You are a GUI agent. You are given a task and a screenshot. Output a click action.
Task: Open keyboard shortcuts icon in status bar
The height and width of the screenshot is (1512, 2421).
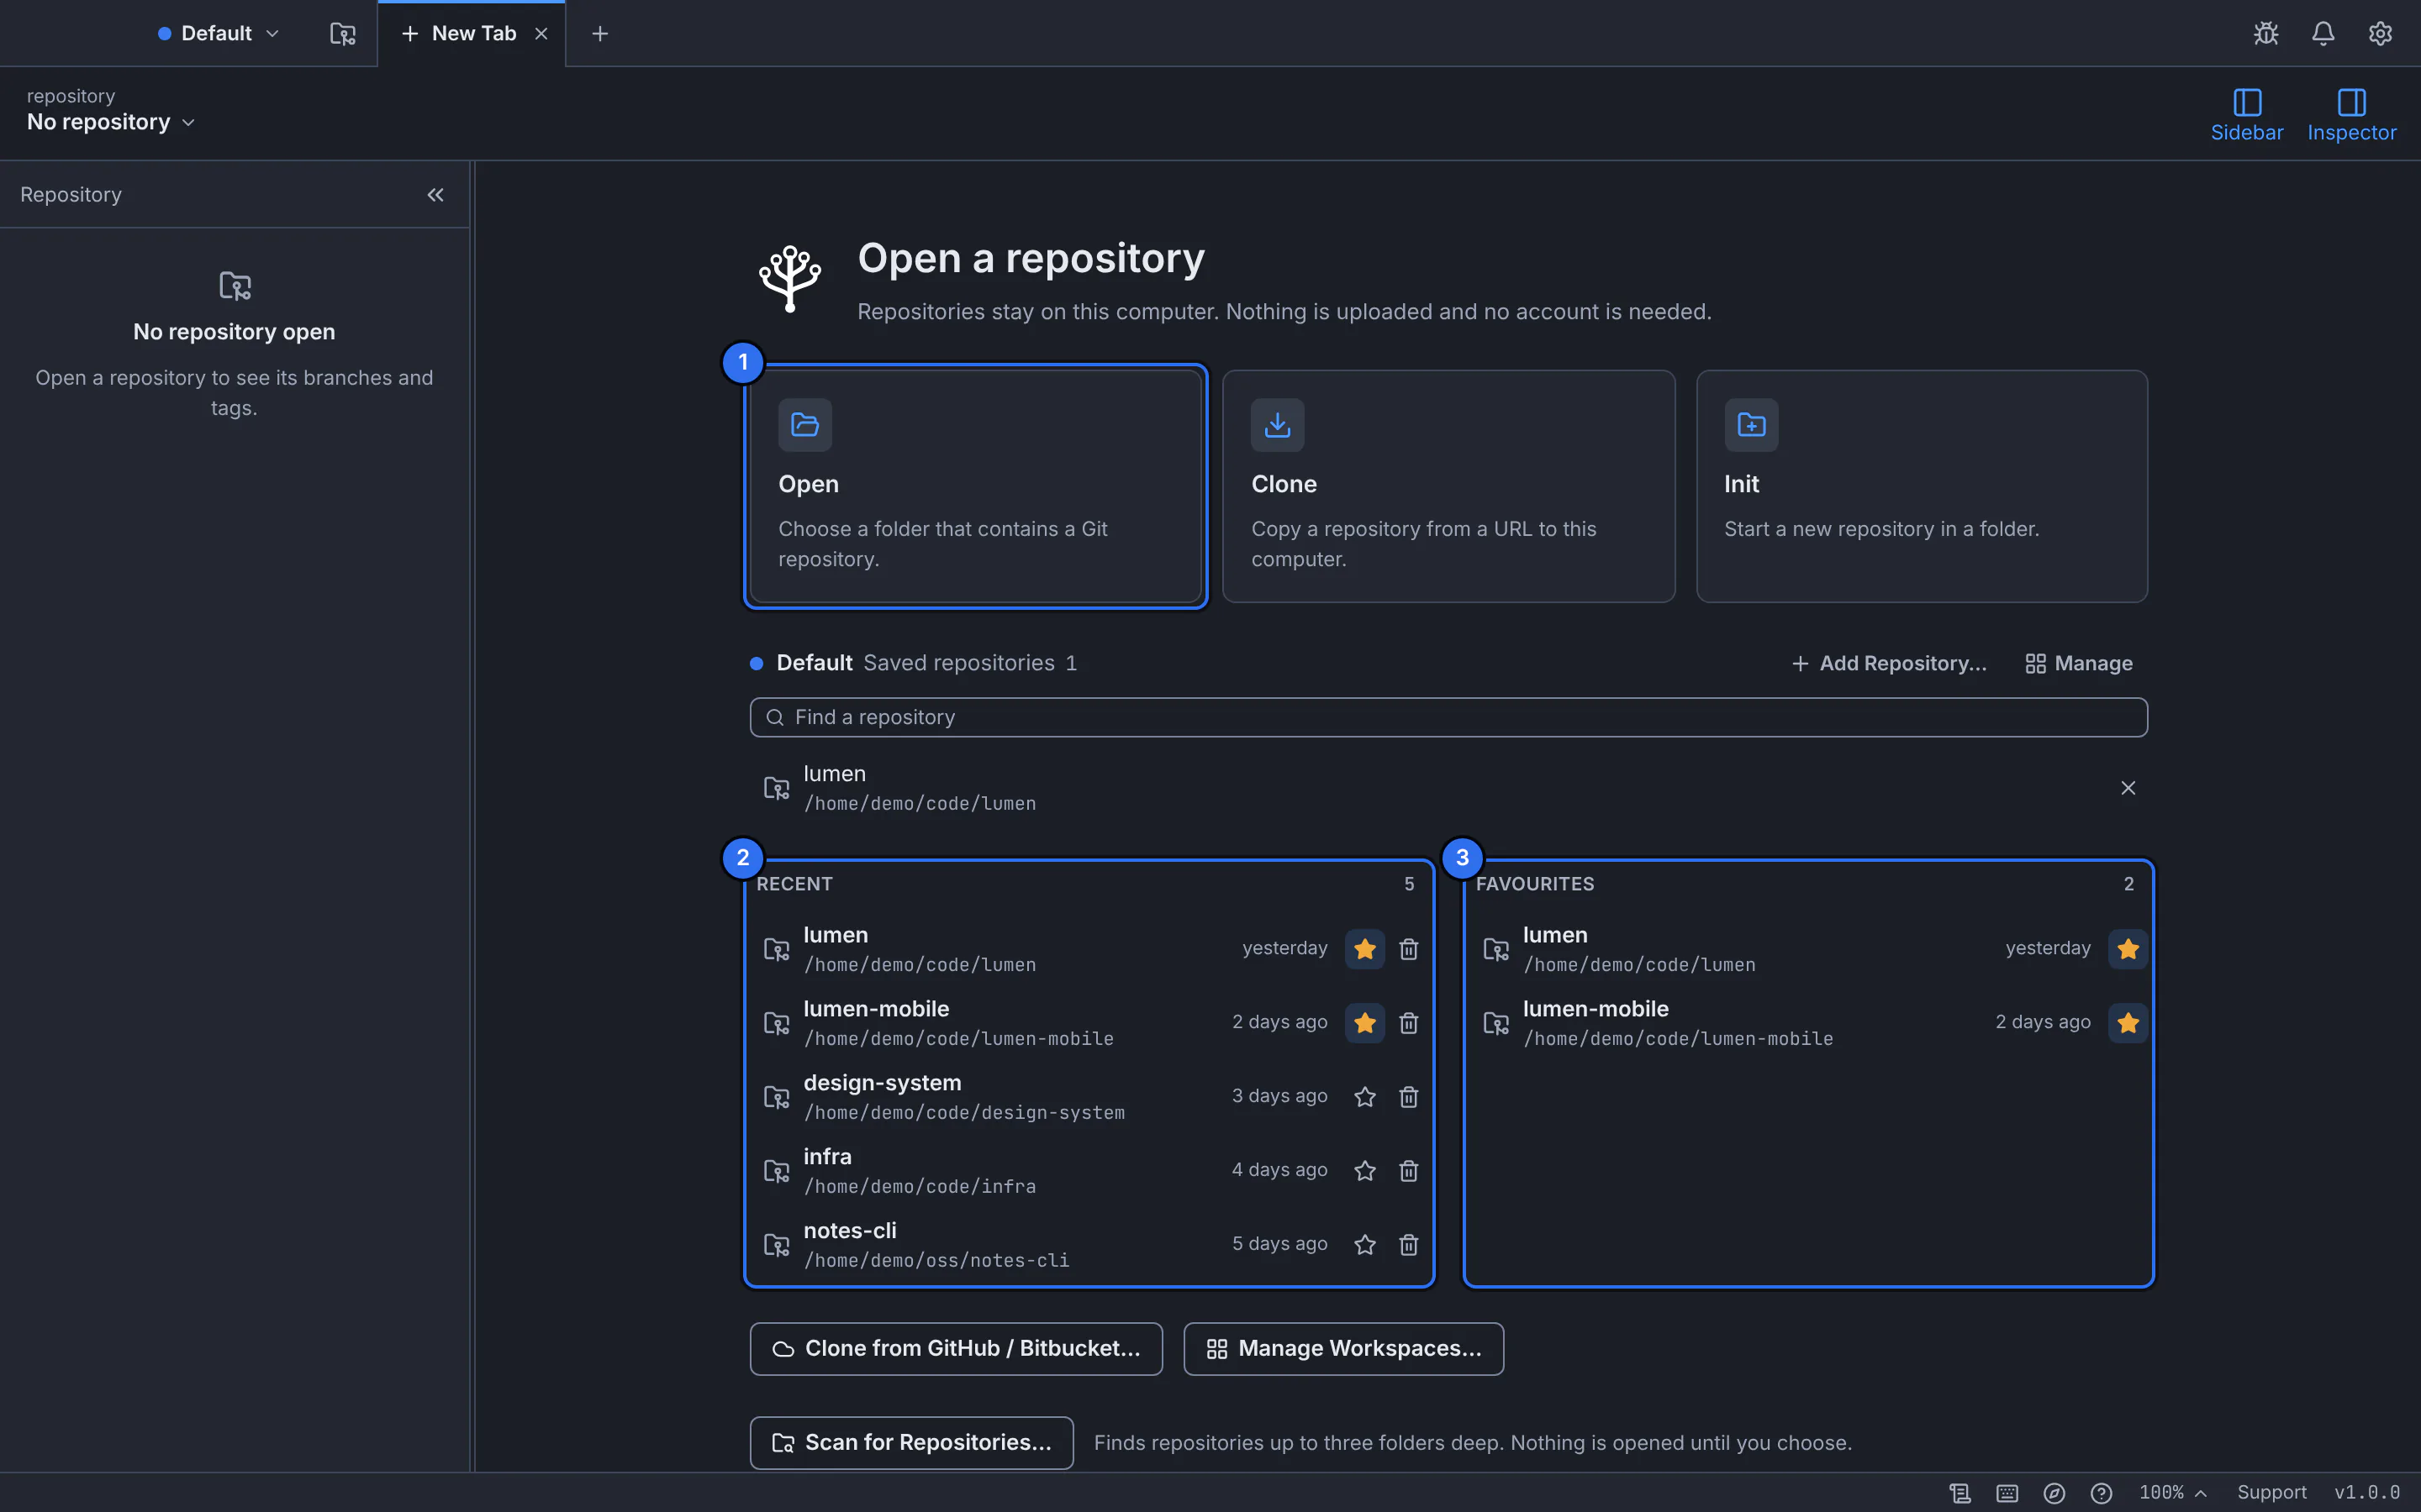2007,1493
